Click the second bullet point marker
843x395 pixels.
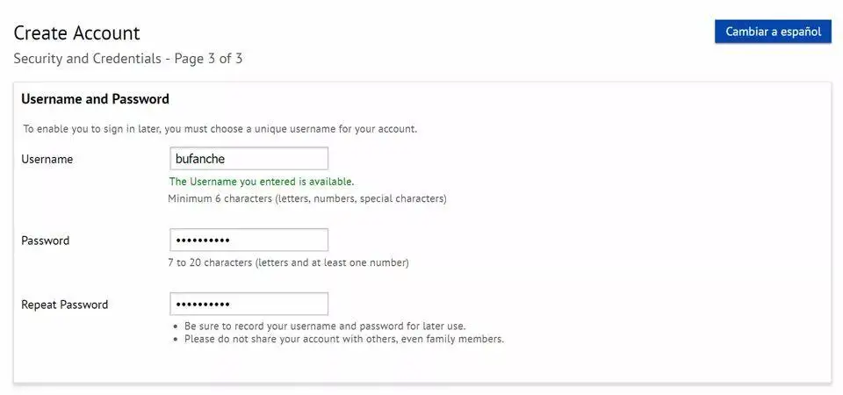(x=177, y=339)
